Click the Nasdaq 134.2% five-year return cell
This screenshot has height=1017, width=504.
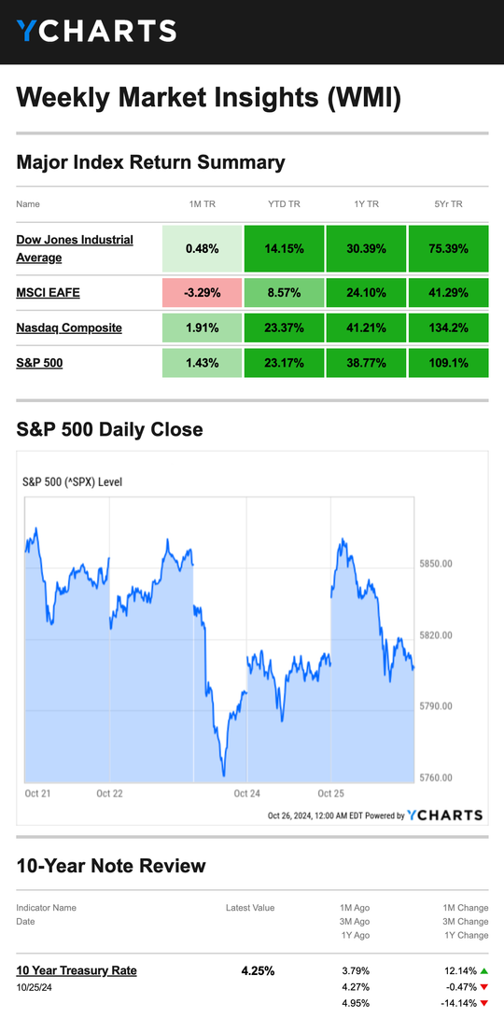(x=448, y=327)
